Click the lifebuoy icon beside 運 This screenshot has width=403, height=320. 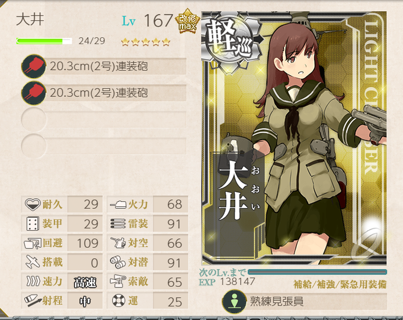click(119, 300)
